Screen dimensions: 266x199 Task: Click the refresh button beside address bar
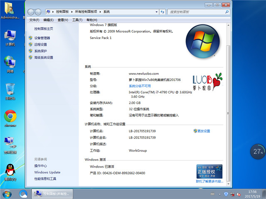click(x=163, y=12)
